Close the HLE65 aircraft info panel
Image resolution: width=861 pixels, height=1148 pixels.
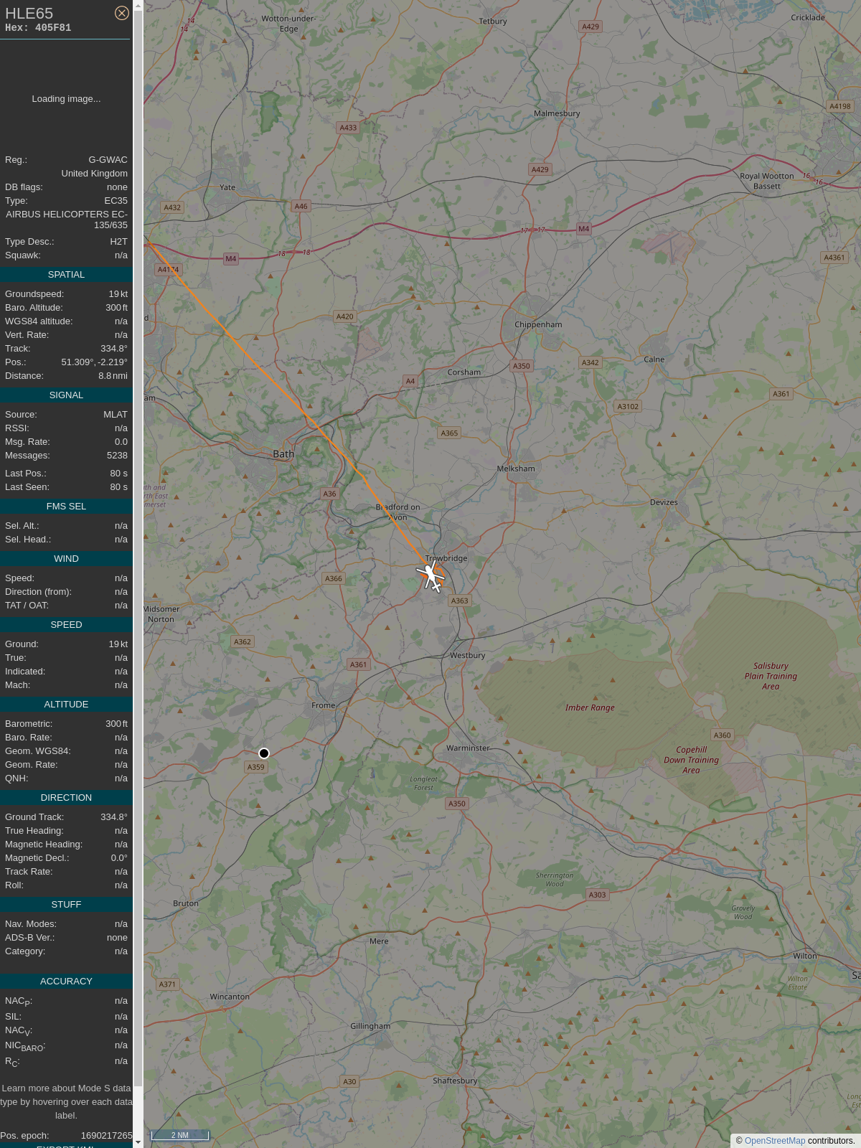[x=122, y=13]
